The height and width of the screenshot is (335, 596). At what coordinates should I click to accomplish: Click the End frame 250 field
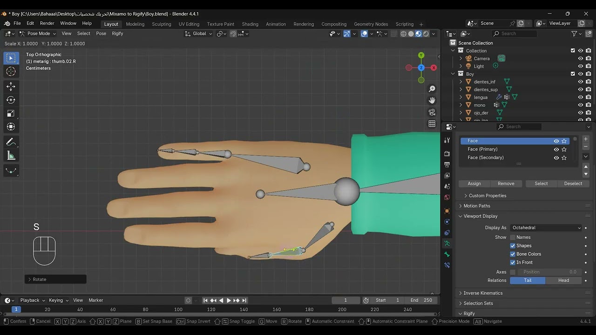click(x=421, y=301)
